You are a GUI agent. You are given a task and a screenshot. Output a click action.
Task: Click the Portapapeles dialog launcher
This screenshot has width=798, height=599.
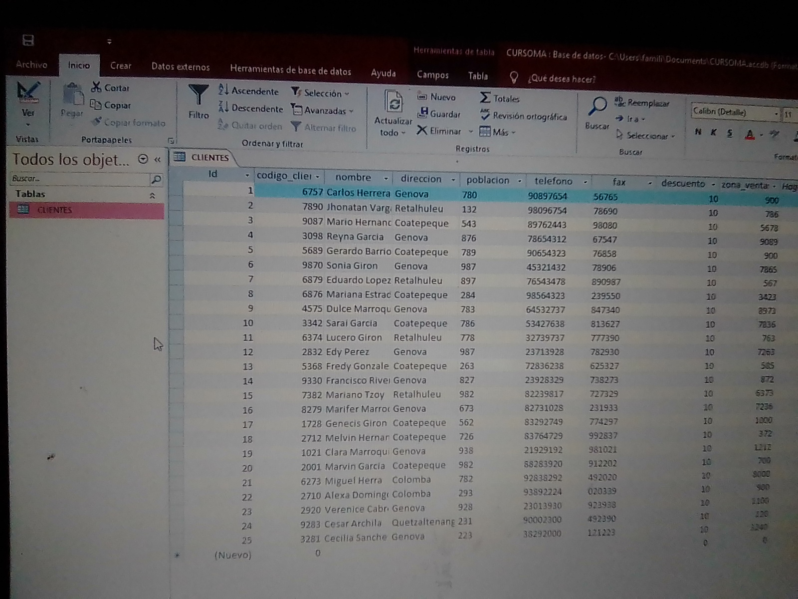[x=171, y=141]
